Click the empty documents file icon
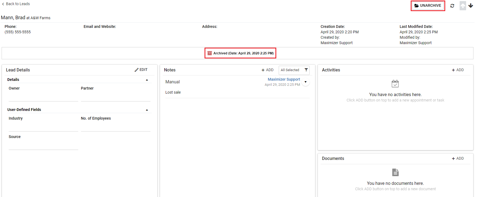Screen dimensions: 477x197 [x=396, y=172]
